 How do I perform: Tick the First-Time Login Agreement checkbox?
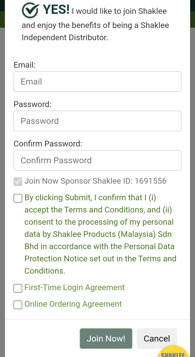click(x=18, y=288)
